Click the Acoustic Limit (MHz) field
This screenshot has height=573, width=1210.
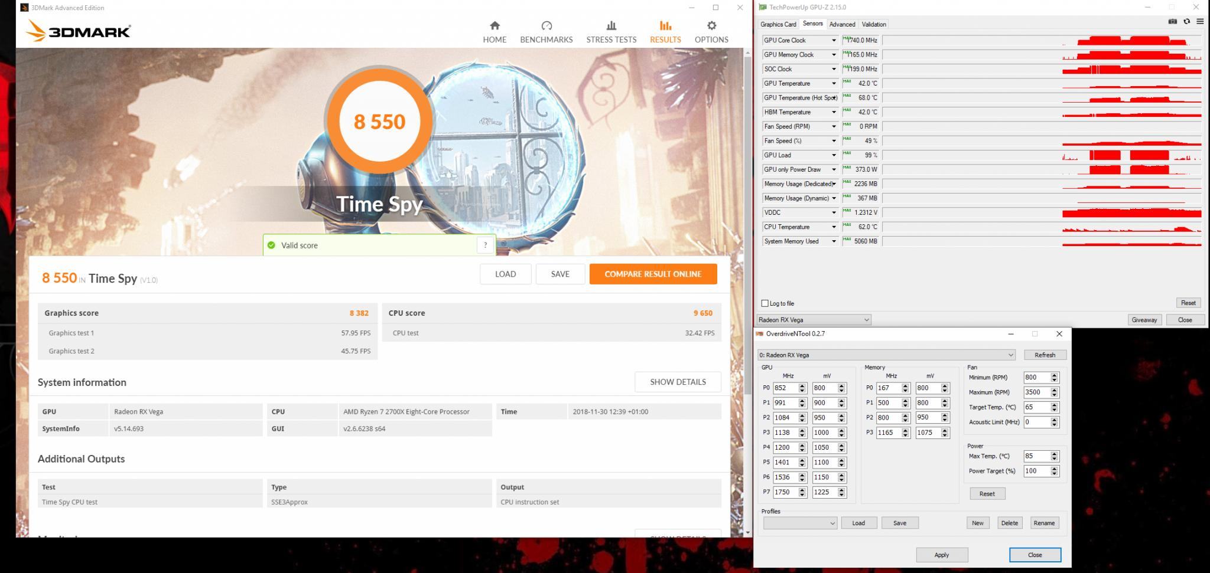point(1037,423)
